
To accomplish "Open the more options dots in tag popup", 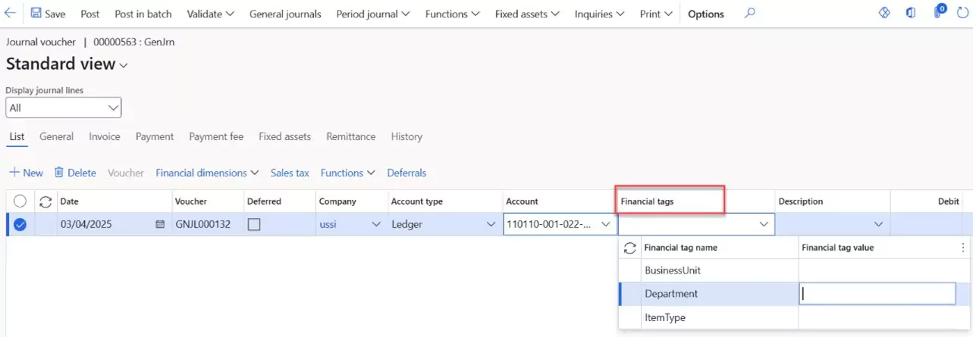I will point(963,248).
